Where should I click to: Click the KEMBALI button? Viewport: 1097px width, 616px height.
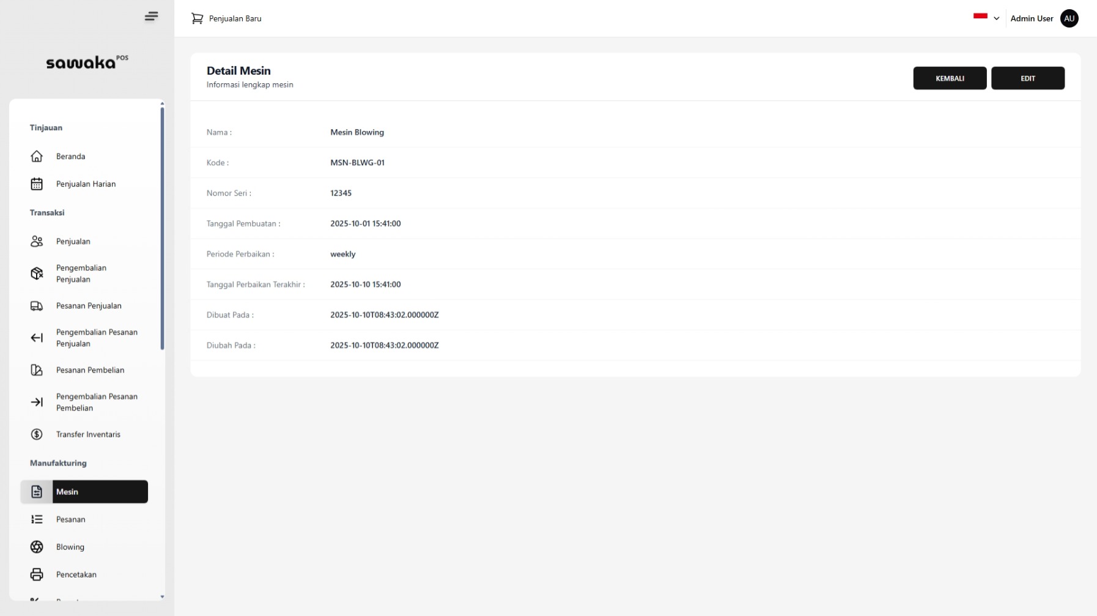pyautogui.click(x=950, y=78)
